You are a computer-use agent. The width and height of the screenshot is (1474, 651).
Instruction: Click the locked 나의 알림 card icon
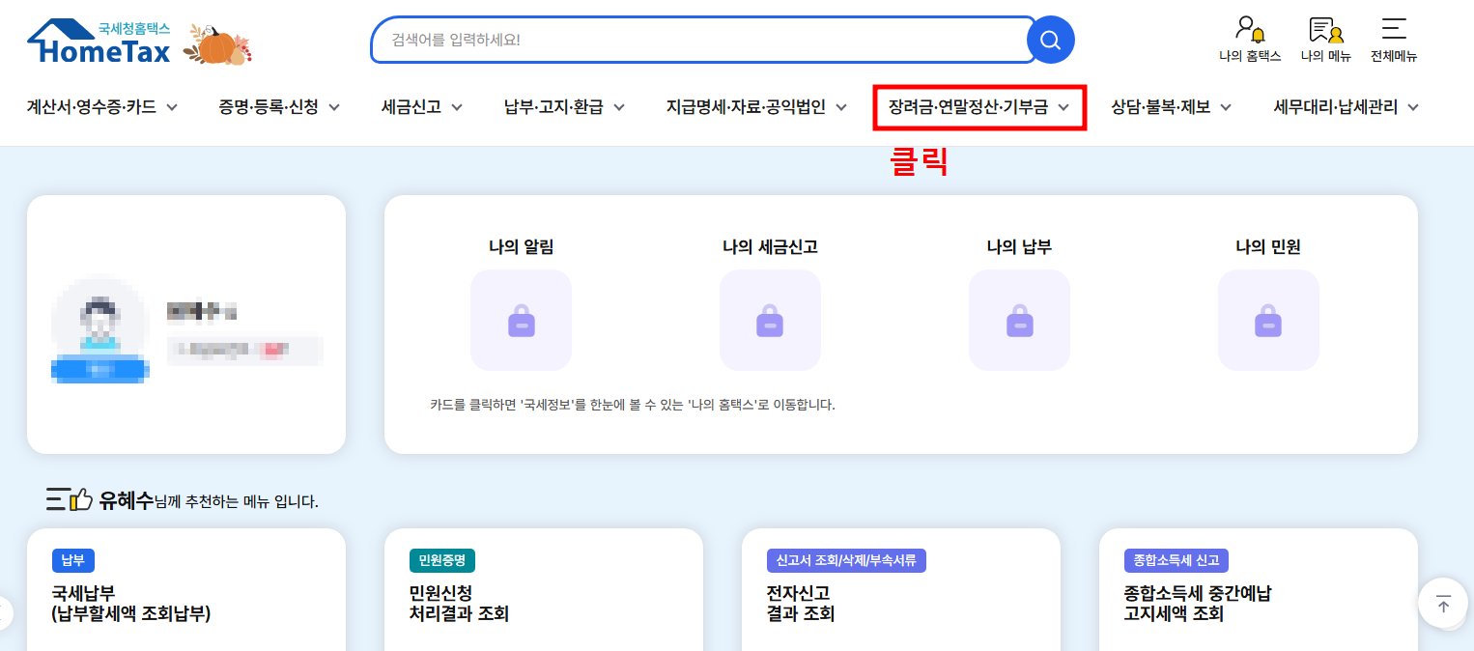coord(521,319)
